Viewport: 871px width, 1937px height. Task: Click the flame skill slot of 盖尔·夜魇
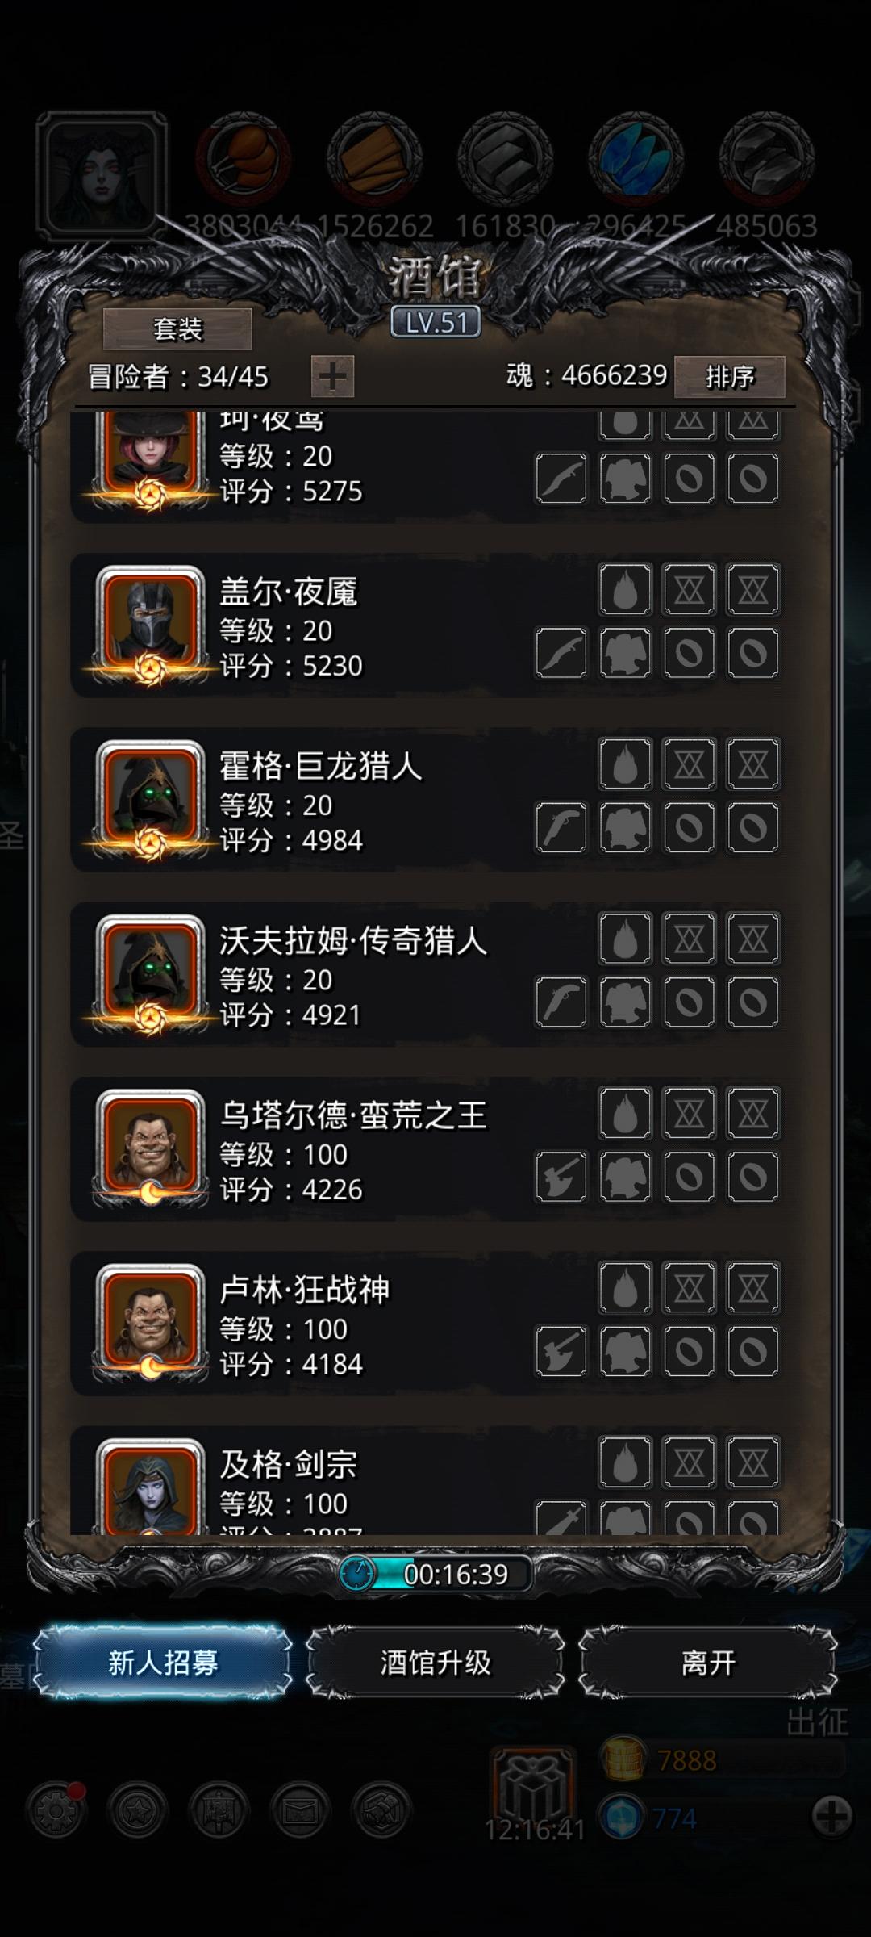click(625, 589)
